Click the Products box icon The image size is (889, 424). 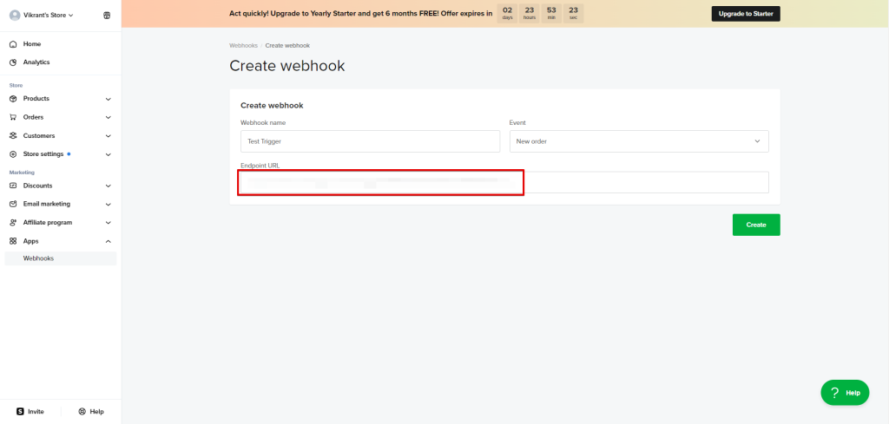coord(13,99)
